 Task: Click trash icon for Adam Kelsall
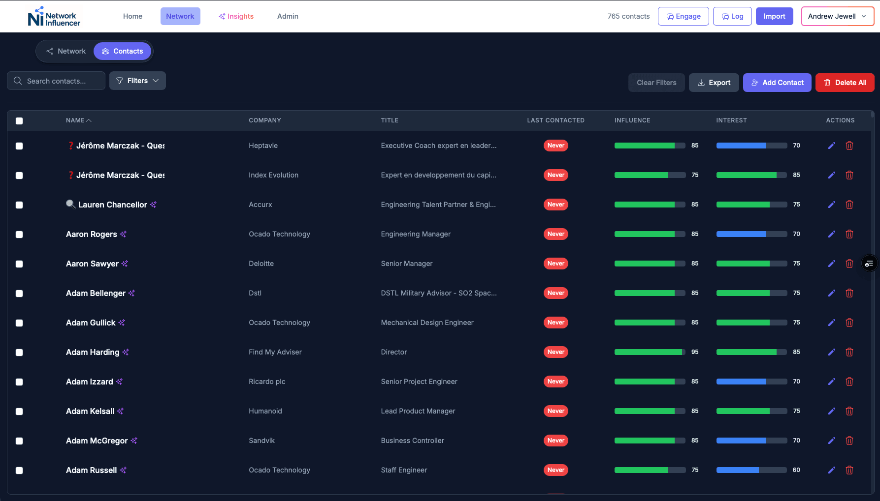849,411
